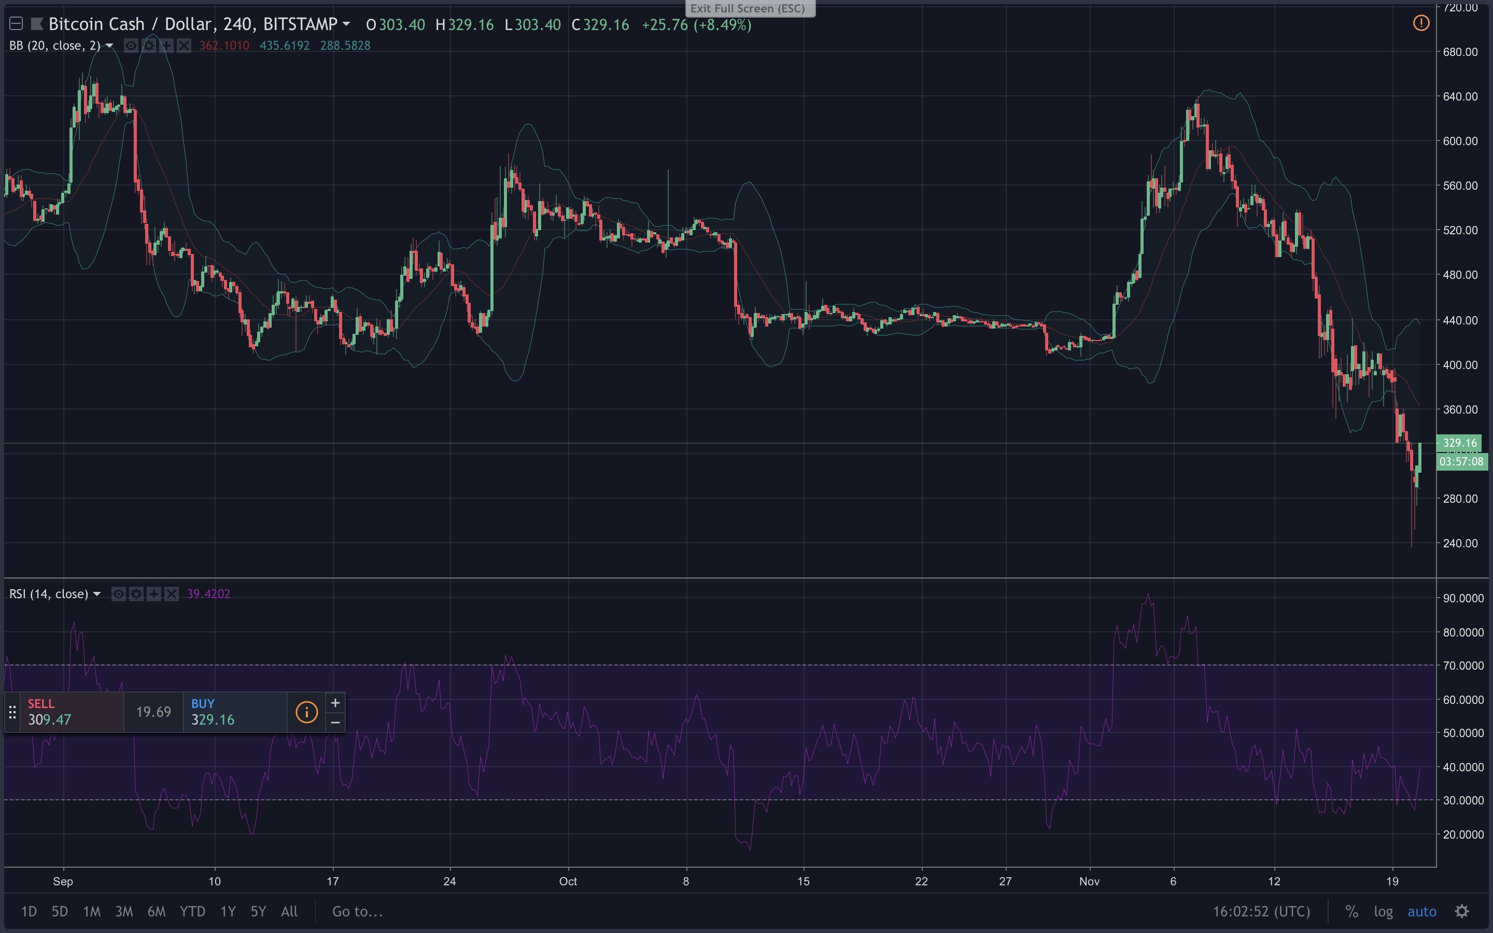Screen dimensions: 1493x933
Task: Toggle percent scale mode
Action: point(1351,911)
